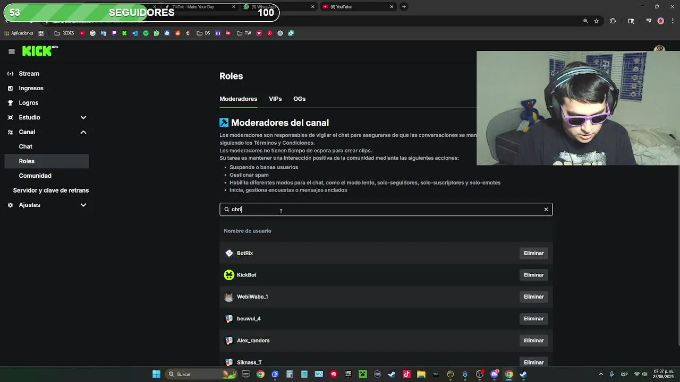The image size is (680, 382).
Task: Open Ingresos in the sidebar
Action: [x=31, y=88]
